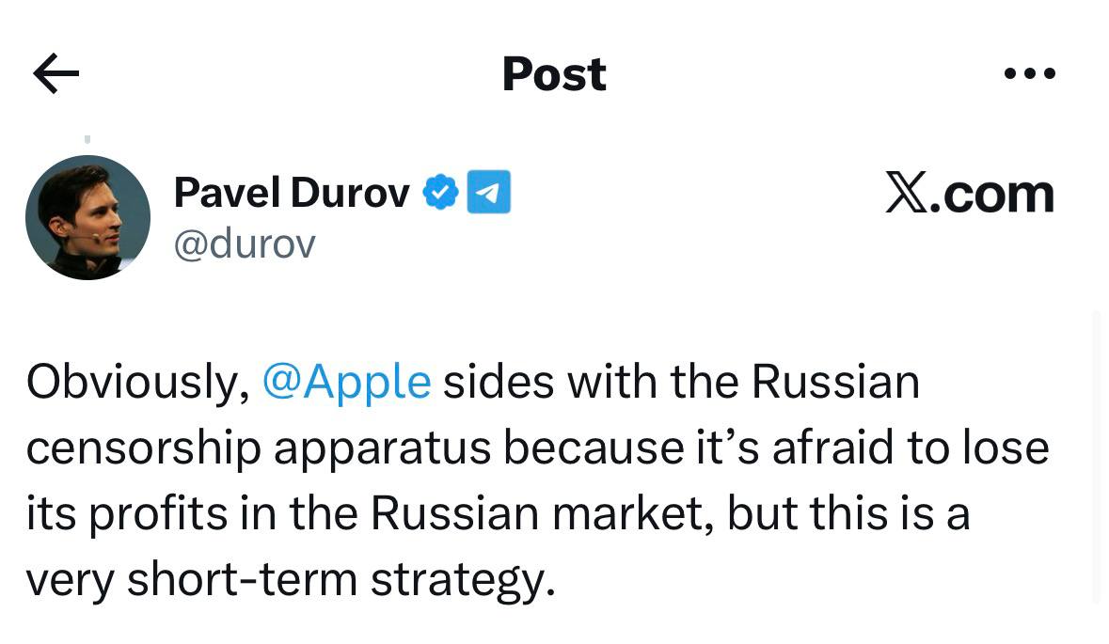Click the blue verified checkmark badge
Screen dimensions: 1109x644
pos(439,192)
